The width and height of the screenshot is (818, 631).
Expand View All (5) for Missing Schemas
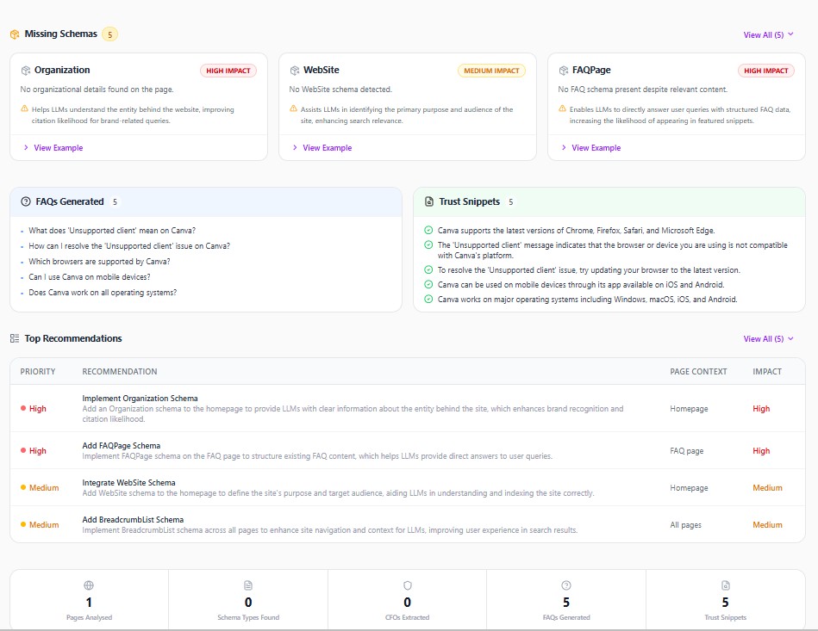click(769, 35)
